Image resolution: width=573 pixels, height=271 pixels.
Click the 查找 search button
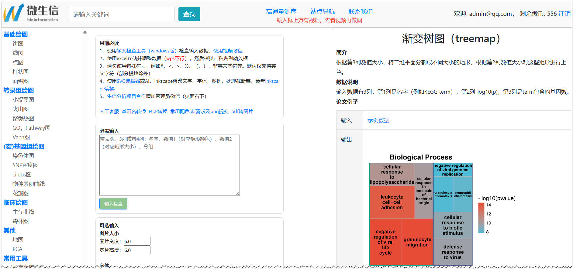pos(189,14)
